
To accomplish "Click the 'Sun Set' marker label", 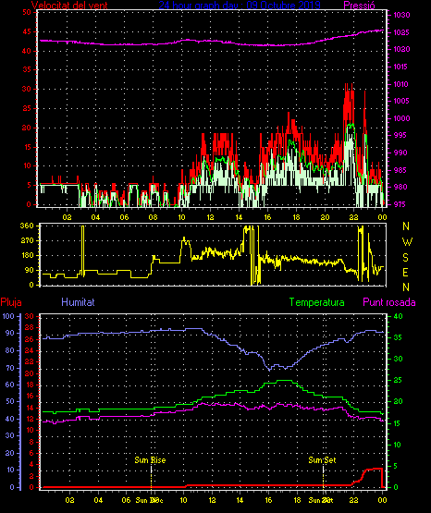I will pos(322,460).
